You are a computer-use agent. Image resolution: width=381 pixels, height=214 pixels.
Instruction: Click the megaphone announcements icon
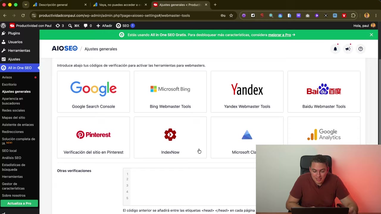348,49
